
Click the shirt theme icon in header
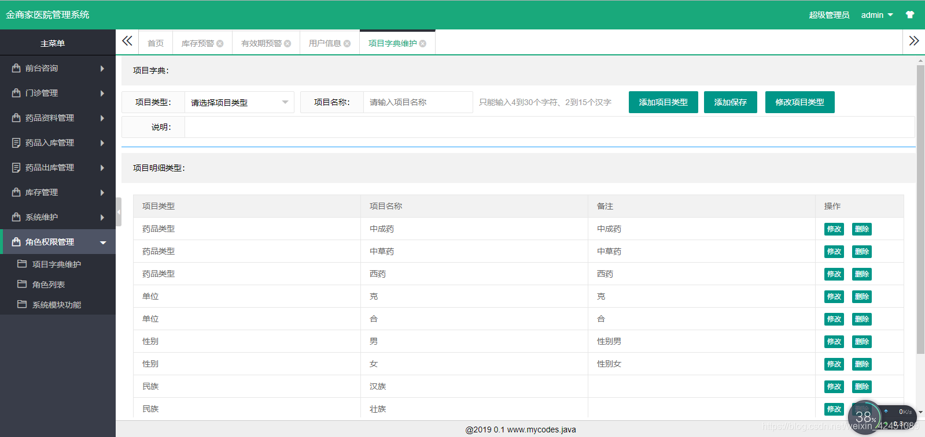coord(910,15)
